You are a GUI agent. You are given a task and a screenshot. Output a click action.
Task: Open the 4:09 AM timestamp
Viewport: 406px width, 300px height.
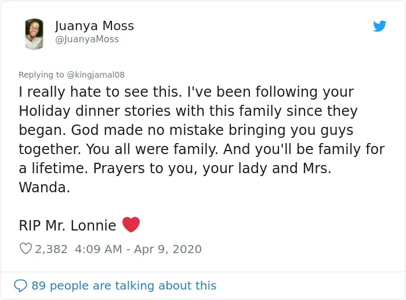tap(99, 249)
